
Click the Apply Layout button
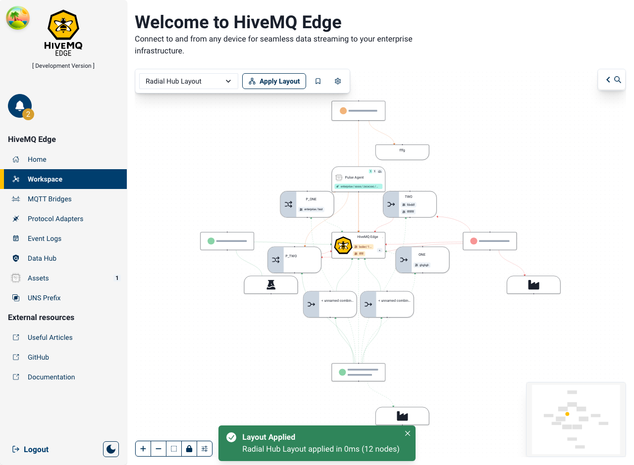pos(274,81)
